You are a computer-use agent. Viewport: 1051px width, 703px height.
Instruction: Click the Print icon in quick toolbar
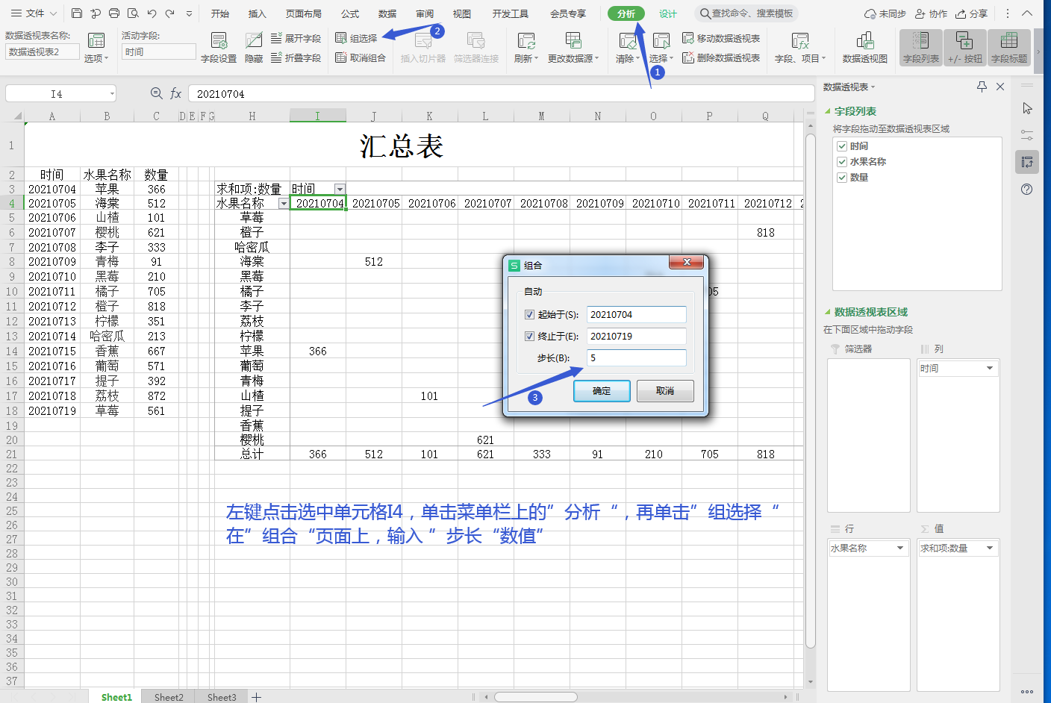click(114, 13)
